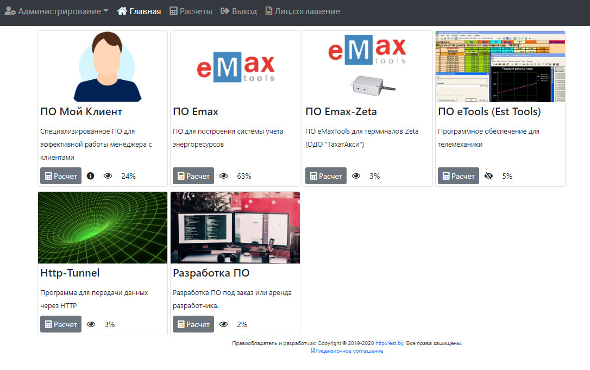Click the info icon on ПО Мой Клиент
Image resolution: width=590 pixels, height=370 pixels.
click(90, 176)
